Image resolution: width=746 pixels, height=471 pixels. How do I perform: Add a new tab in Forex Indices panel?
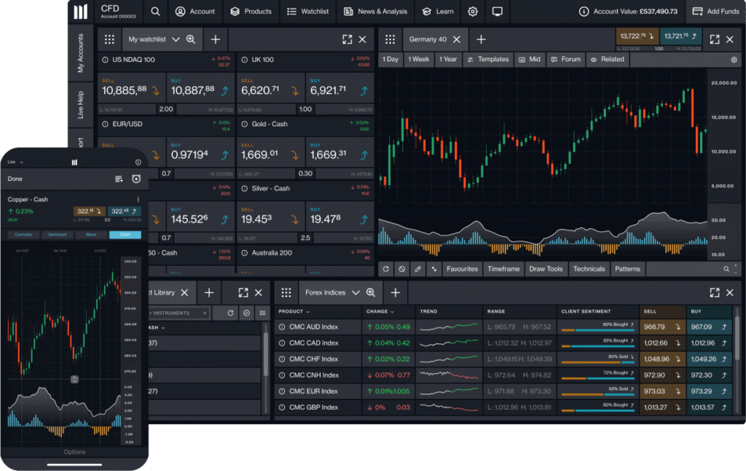396,292
